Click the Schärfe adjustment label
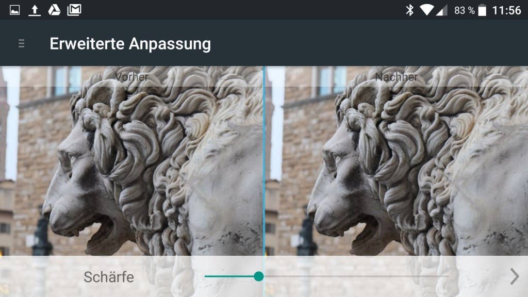 coord(109,277)
